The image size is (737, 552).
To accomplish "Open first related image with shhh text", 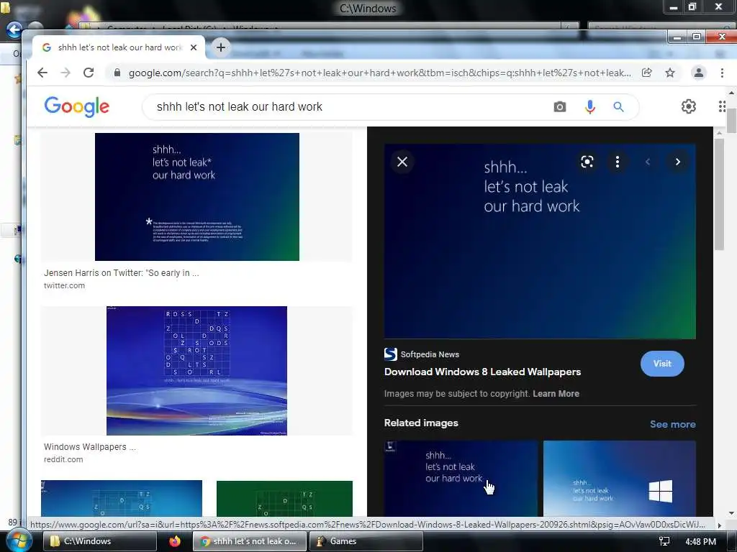I will click(461, 478).
